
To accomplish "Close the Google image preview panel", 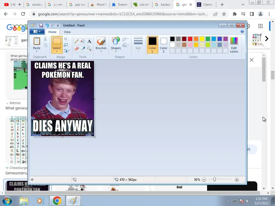I will tap(251, 60).
